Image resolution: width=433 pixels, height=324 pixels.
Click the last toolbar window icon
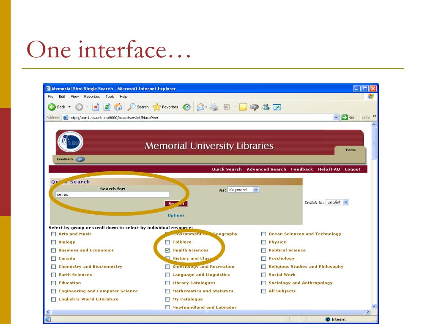277,107
